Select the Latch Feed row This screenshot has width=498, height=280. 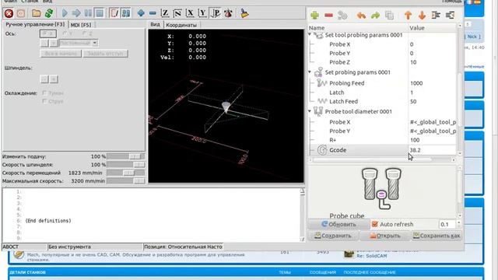pos(382,102)
